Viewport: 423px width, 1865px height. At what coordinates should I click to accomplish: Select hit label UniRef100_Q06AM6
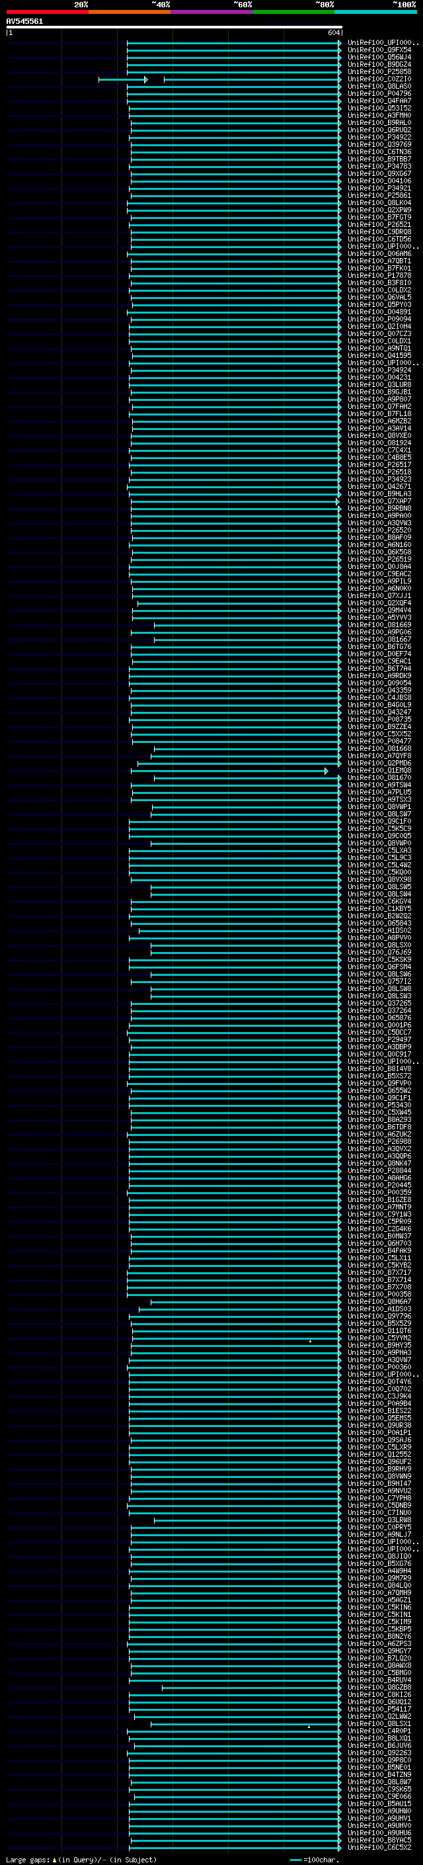(379, 253)
